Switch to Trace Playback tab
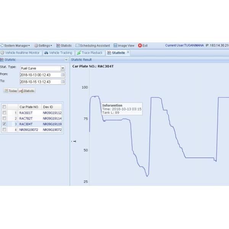Screen dimensions: 229x229 tap(90, 53)
